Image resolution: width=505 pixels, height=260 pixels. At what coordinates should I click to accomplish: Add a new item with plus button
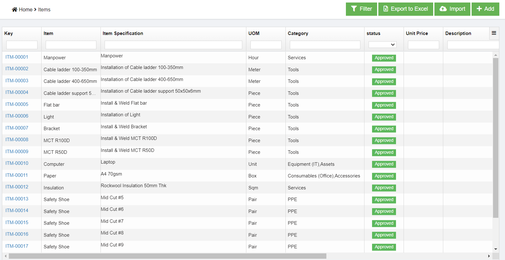(x=485, y=9)
